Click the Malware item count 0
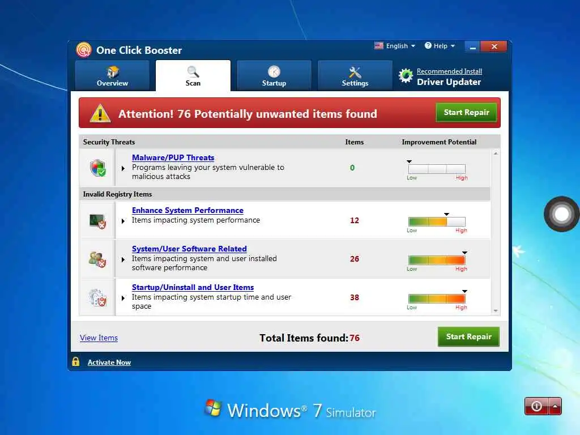This screenshot has height=435, width=580. [352, 168]
